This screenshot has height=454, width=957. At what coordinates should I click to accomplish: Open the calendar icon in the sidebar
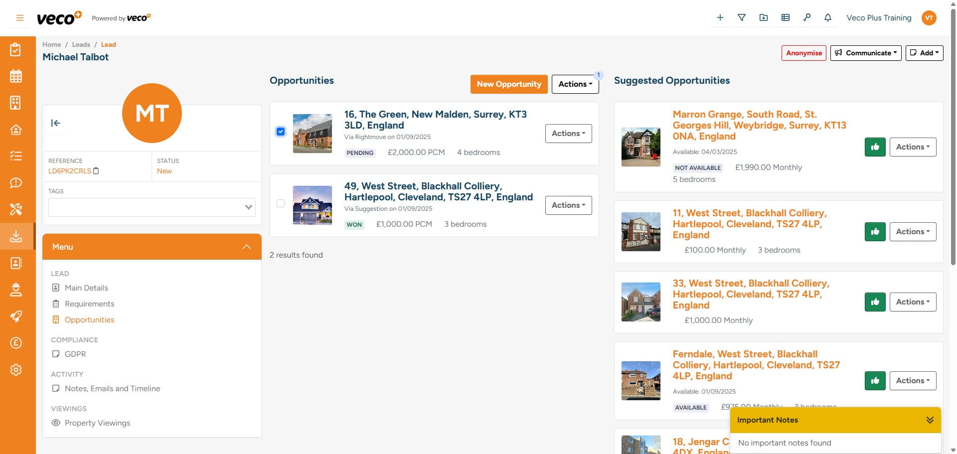(16, 76)
